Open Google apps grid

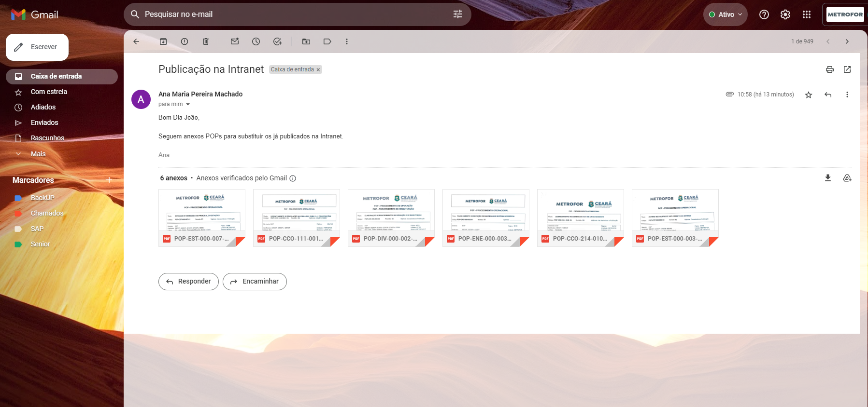point(807,14)
